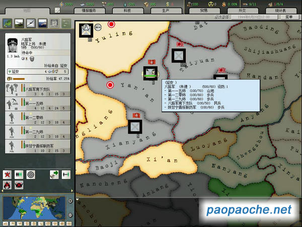302x227 pixels.
Task: Click the infantry icon for 第一二九师
Action: (12, 132)
